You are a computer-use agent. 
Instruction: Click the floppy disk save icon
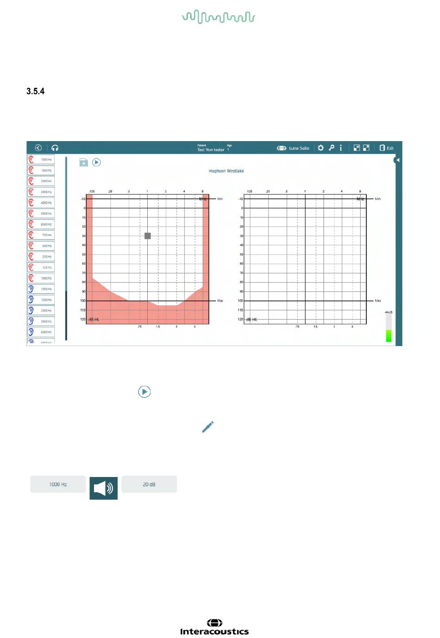click(83, 162)
